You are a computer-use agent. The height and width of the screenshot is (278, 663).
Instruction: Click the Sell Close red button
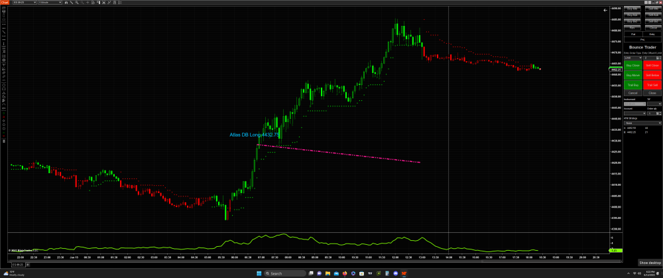point(652,66)
